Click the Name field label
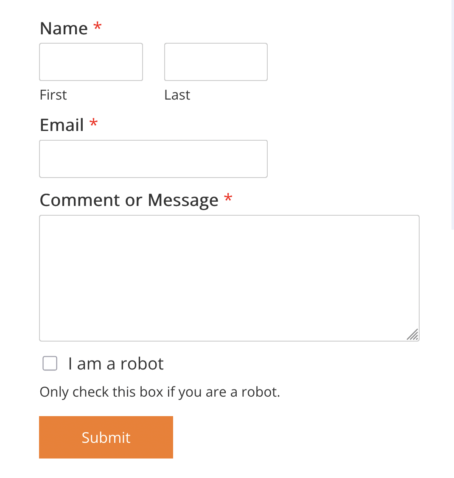This screenshot has width=454, height=478. (64, 28)
